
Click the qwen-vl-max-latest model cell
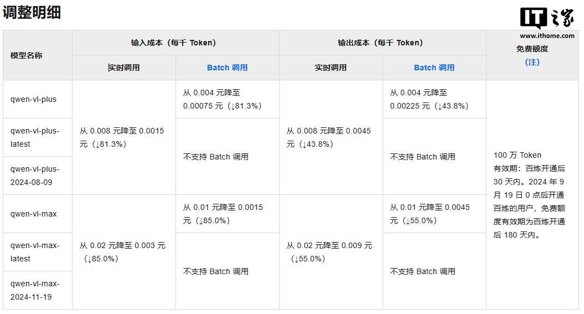[x=35, y=252]
